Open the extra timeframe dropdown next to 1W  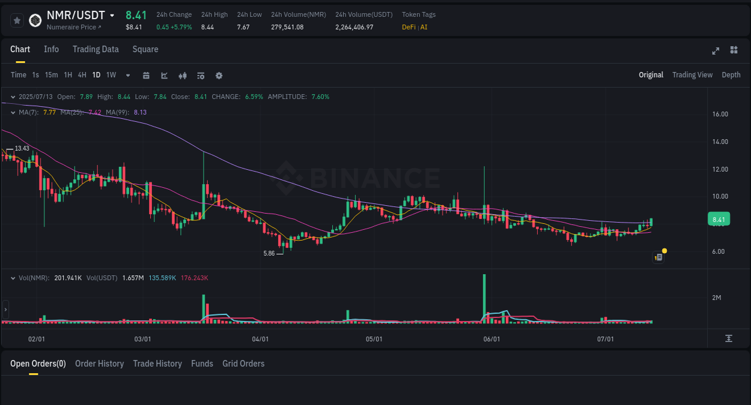(127, 75)
